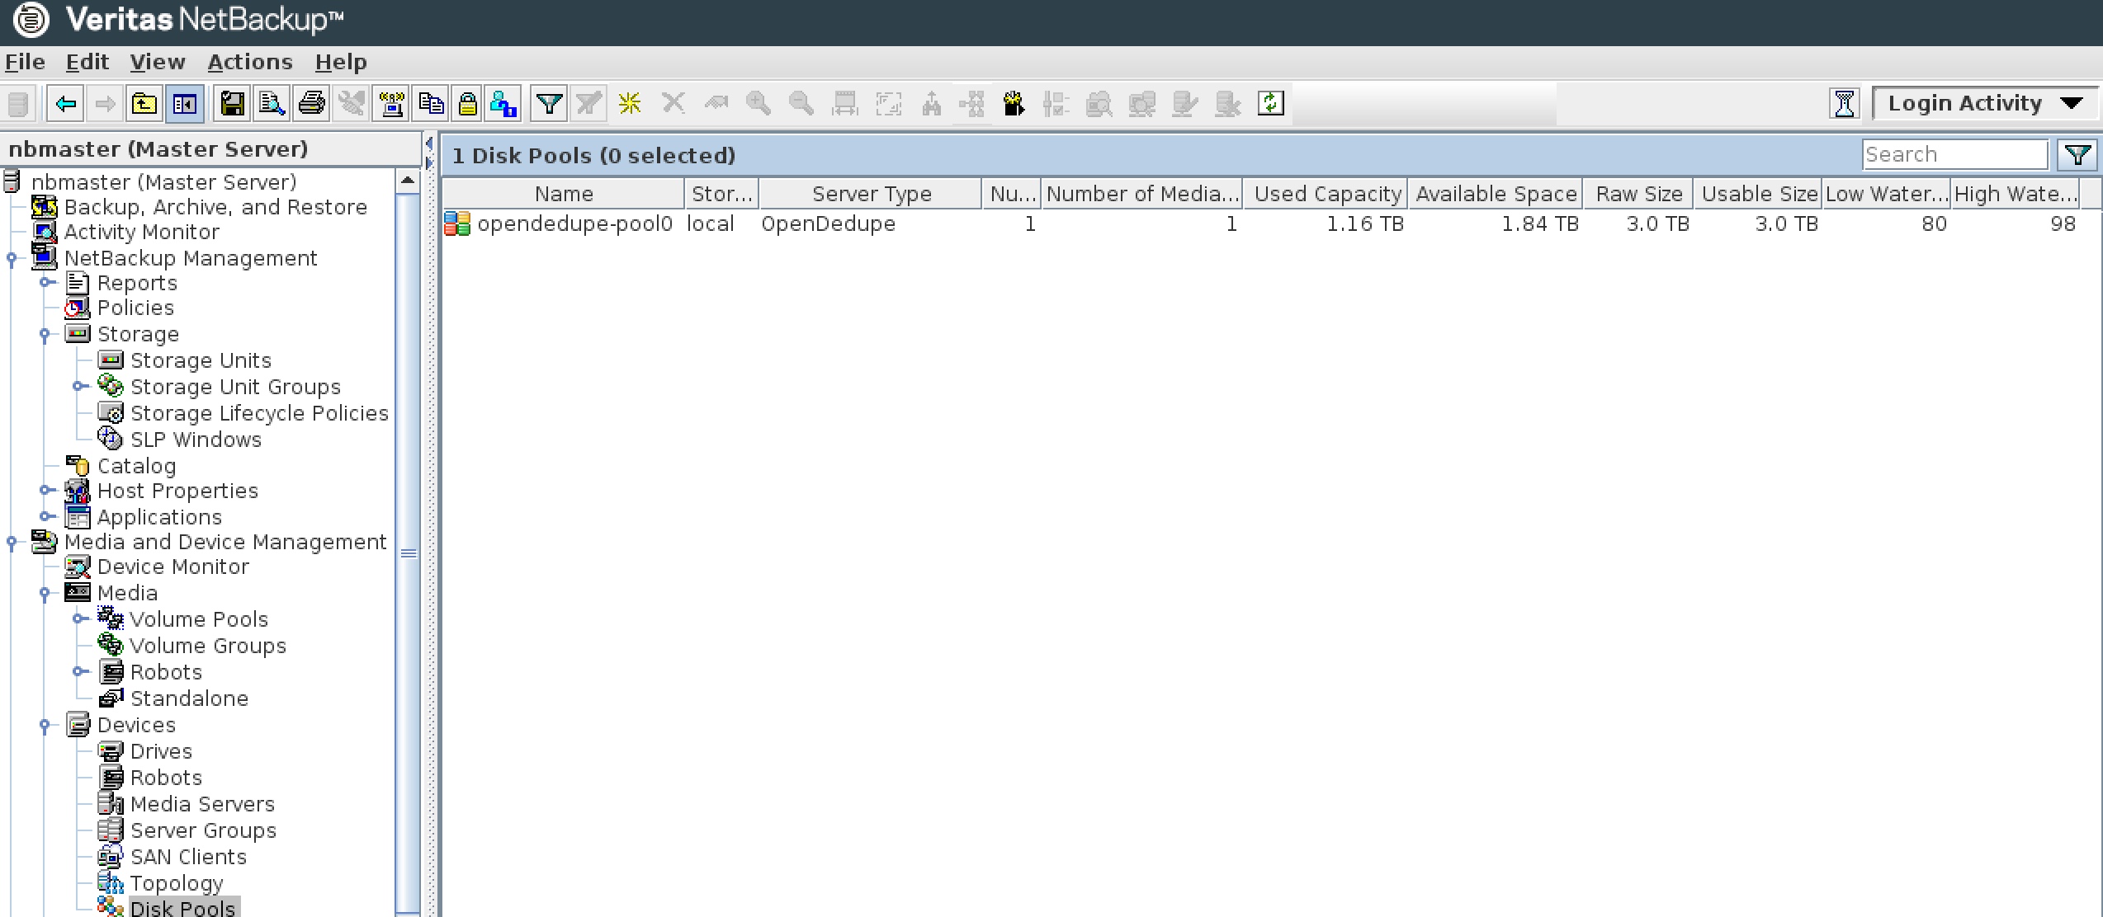Open the Activity Monitor node
Image resolution: width=2103 pixels, height=917 pixels.
[x=140, y=232]
